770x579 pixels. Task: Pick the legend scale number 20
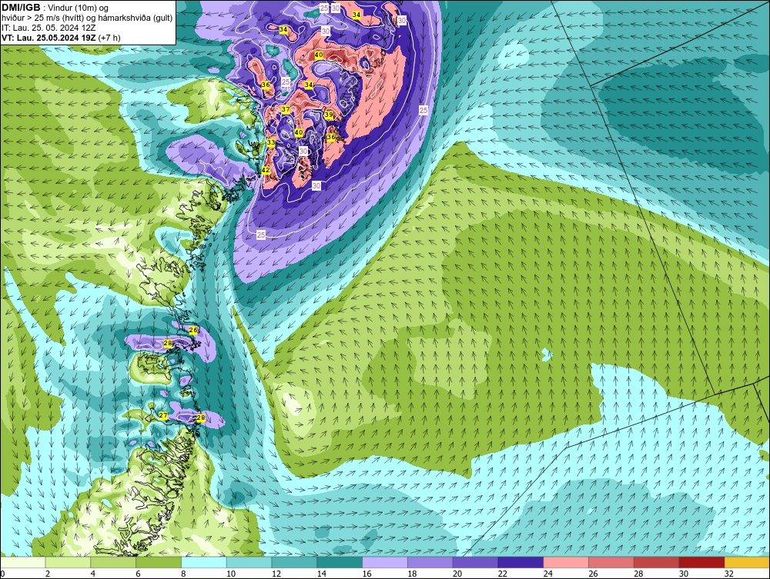[x=457, y=574]
